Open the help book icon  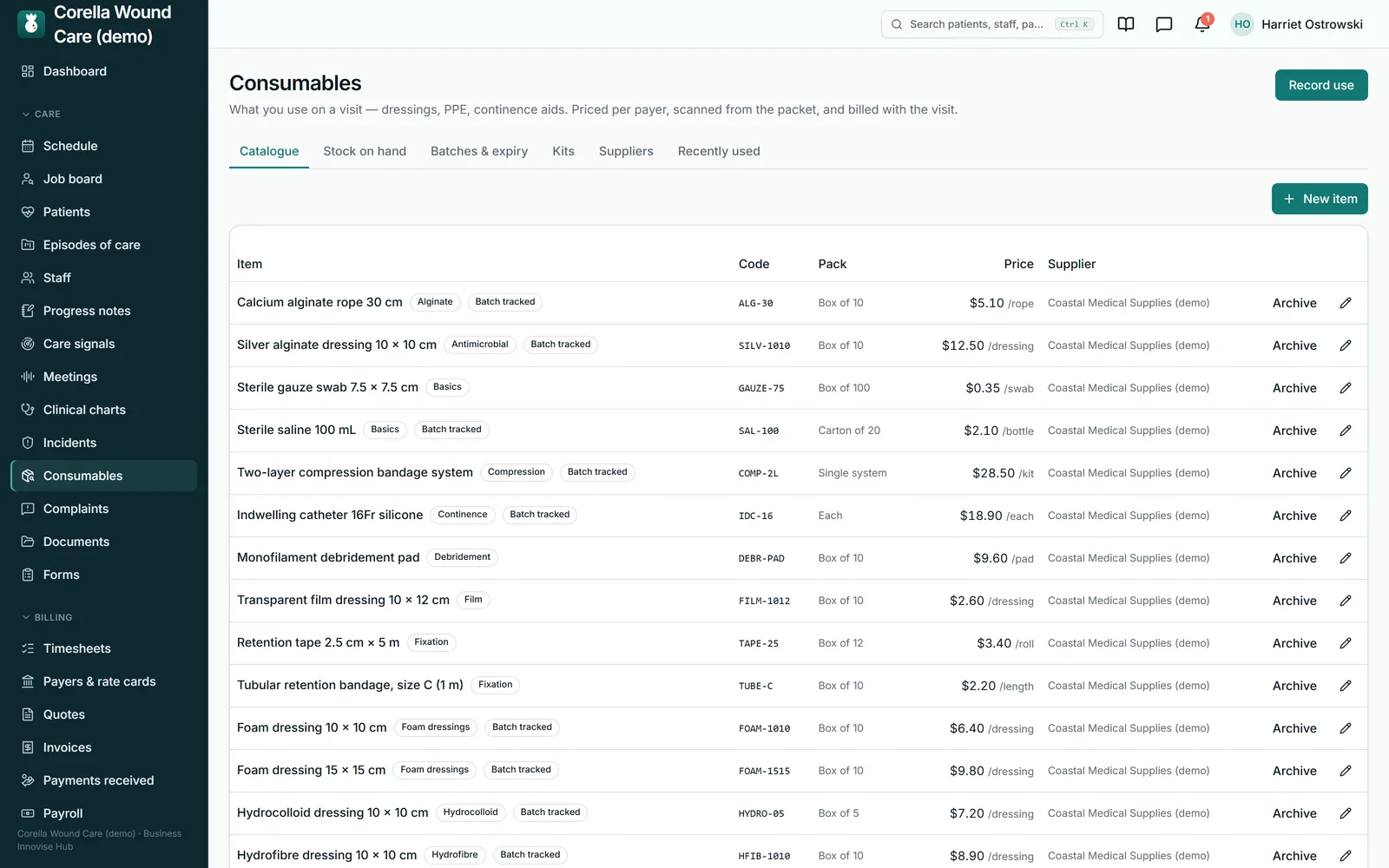[1126, 24]
